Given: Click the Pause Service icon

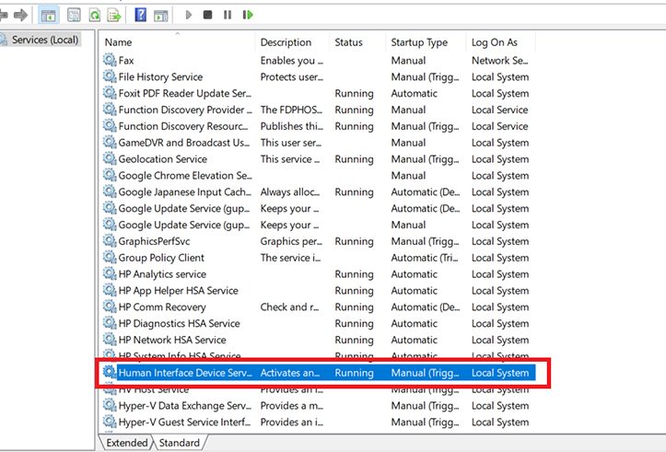Looking at the screenshot, I should 228,15.
